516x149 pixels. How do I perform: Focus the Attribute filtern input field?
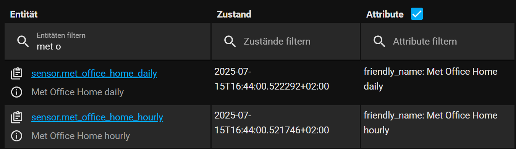click(x=438, y=42)
